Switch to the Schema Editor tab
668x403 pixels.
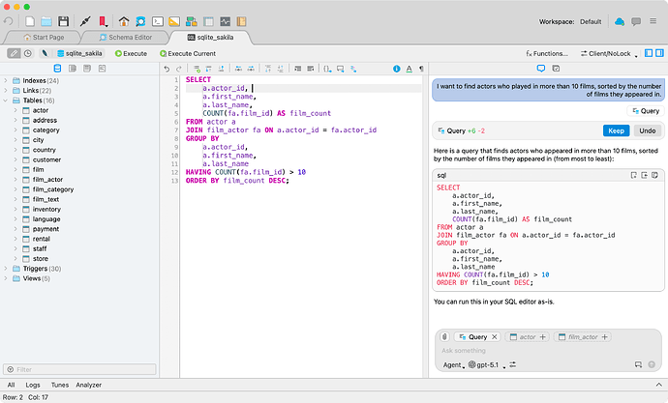pyautogui.click(x=126, y=38)
